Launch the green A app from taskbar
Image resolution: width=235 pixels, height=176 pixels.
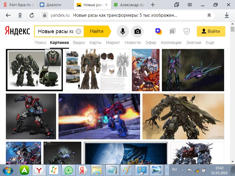point(24,170)
